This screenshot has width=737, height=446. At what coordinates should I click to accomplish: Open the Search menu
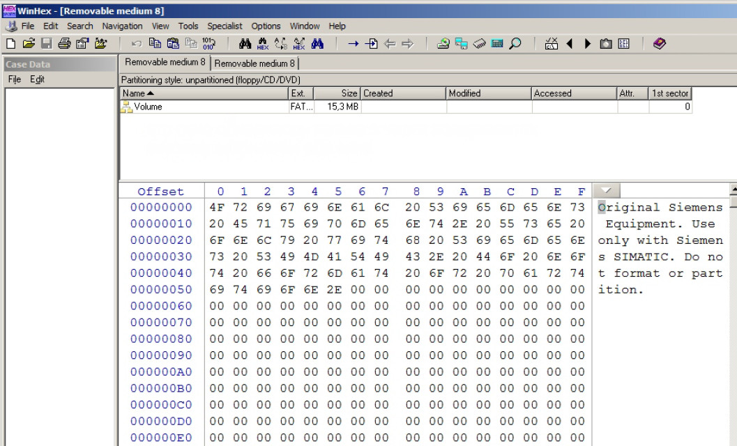(x=80, y=26)
